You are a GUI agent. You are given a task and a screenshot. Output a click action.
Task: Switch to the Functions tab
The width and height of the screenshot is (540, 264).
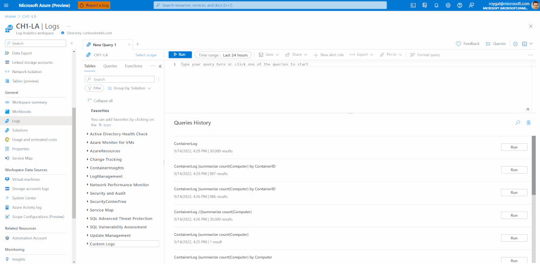coord(134,66)
